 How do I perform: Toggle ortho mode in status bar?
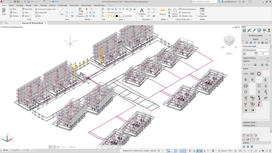(171, 151)
